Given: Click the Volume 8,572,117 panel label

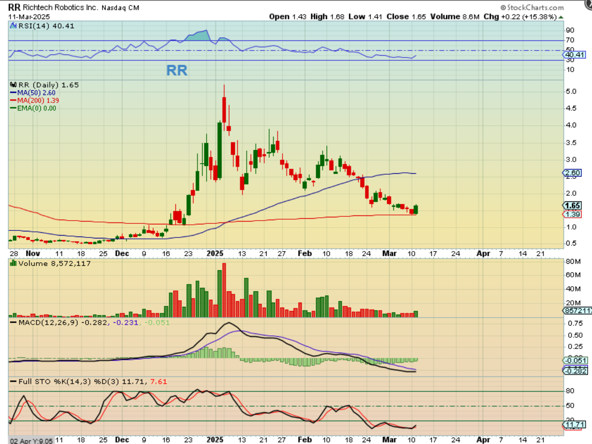Looking at the screenshot, I should [54, 264].
